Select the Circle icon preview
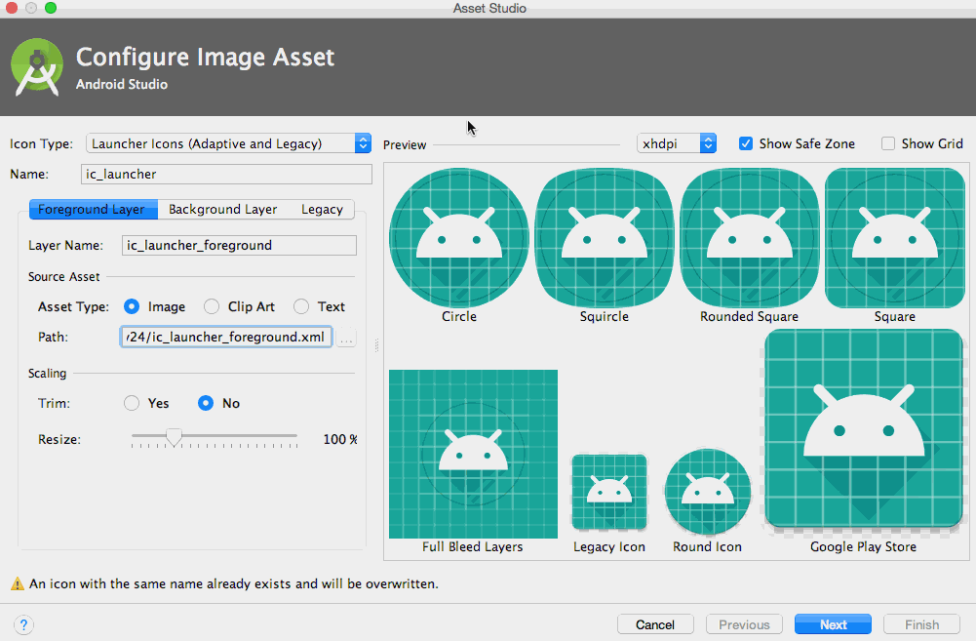This screenshot has width=976, height=641. [459, 237]
